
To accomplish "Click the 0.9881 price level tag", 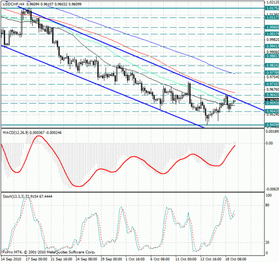I will (272, 56).
